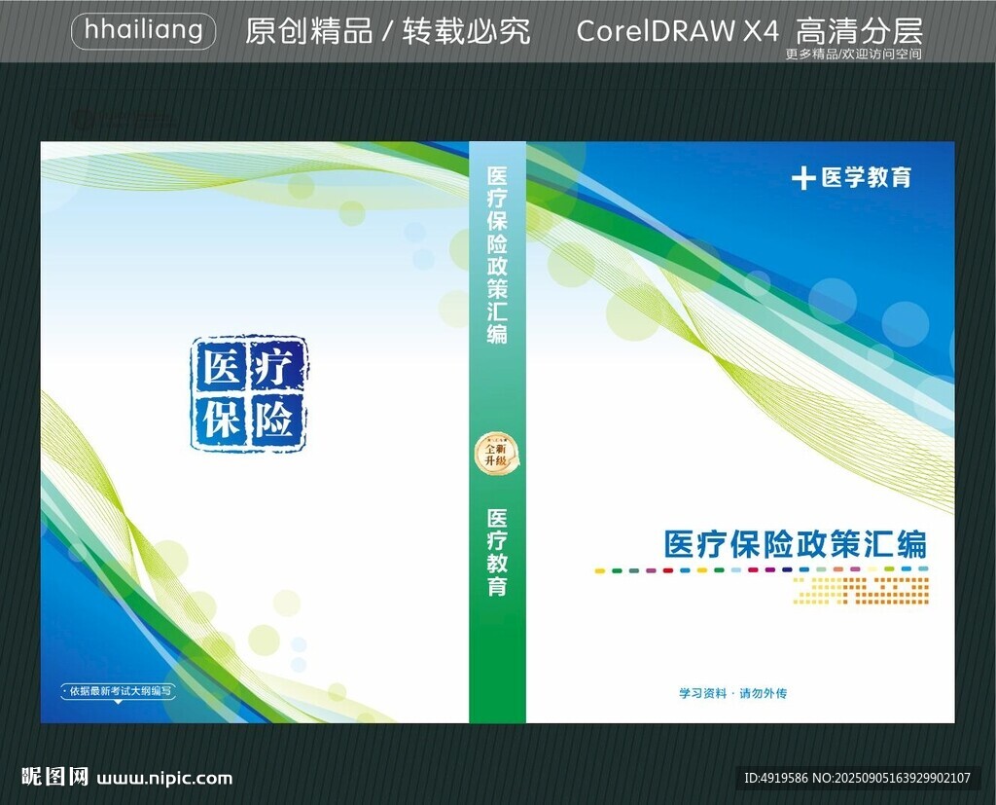Viewport: 996px width, 805px height.
Task: Click the 'CorelDRAW X4' text
Action: [x=678, y=31]
